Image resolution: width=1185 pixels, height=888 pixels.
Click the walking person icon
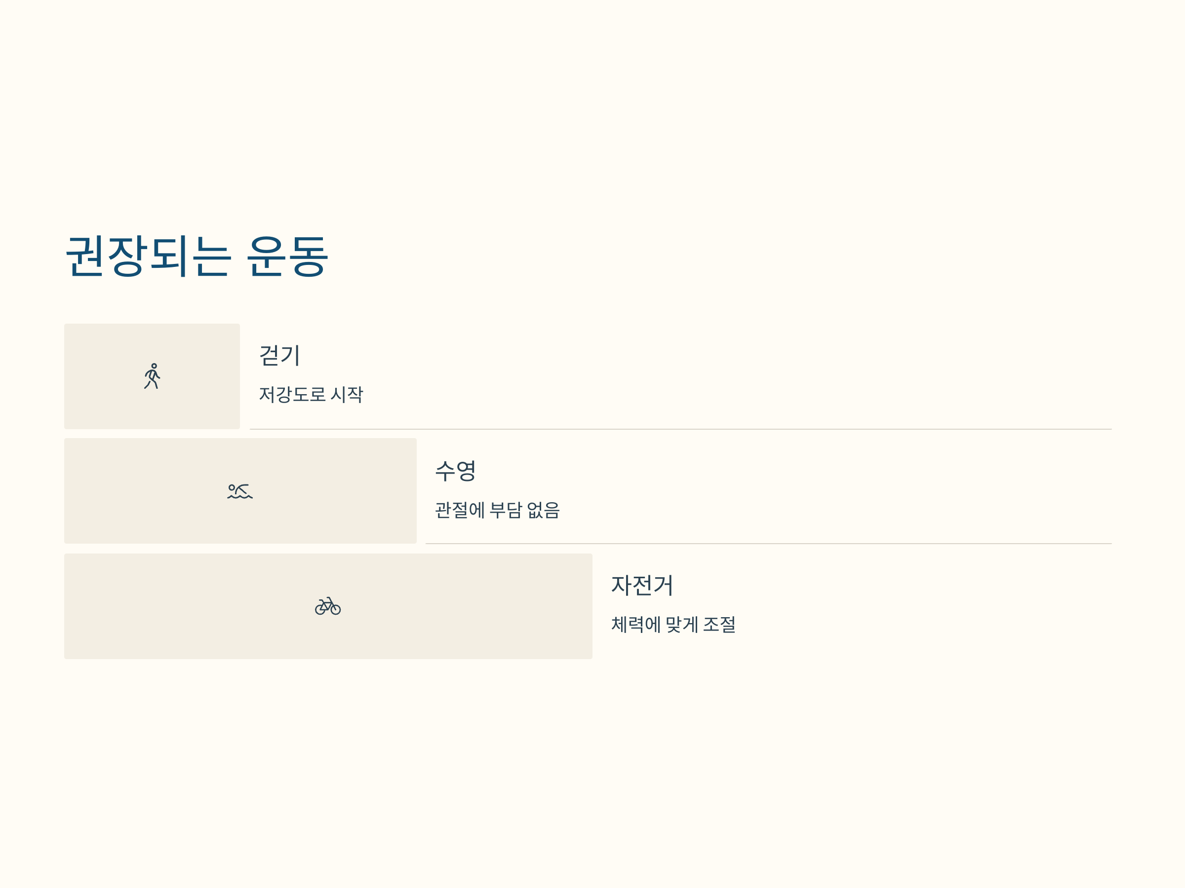pos(152,376)
